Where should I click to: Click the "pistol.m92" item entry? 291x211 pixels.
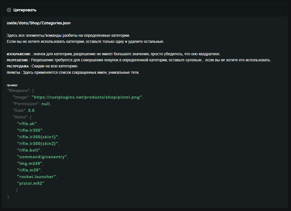(31, 183)
